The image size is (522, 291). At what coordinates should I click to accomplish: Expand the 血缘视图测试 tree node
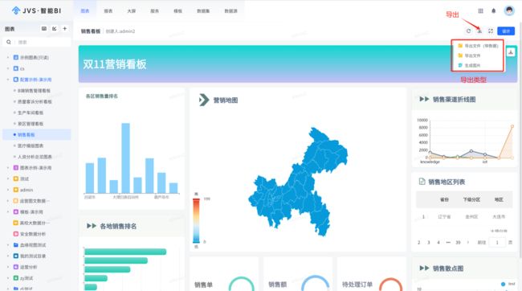point(8,244)
